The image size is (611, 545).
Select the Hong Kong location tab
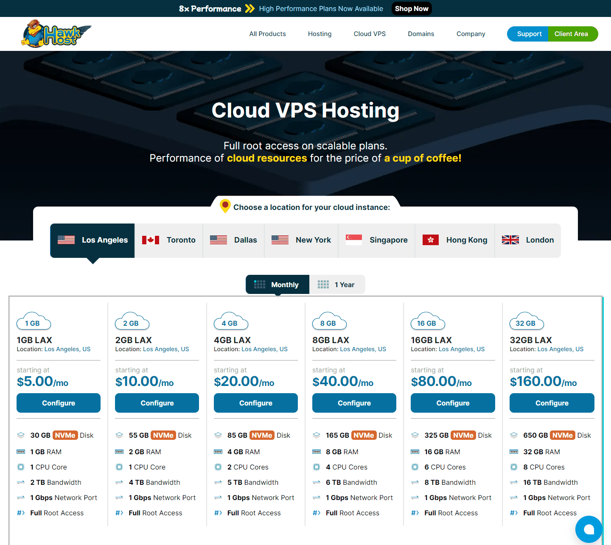(x=455, y=240)
